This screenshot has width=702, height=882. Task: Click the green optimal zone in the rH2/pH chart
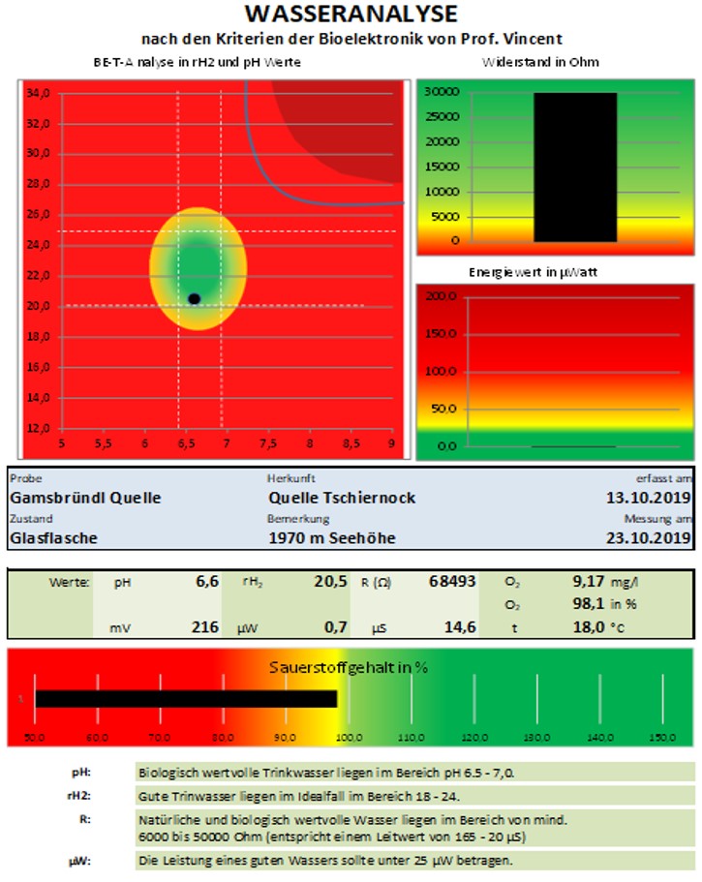[200, 263]
